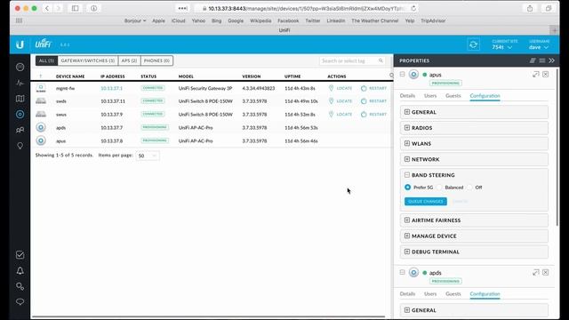The height and width of the screenshot is (320, 569).
Task: Open the Live chat support icon
Action: pyautogui.click(x=20, y=302)
